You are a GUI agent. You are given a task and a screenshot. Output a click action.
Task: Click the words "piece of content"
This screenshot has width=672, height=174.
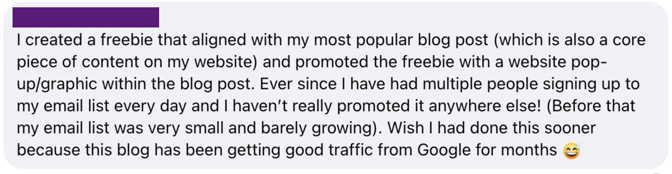pyautogui.click(x=89, y=62)
